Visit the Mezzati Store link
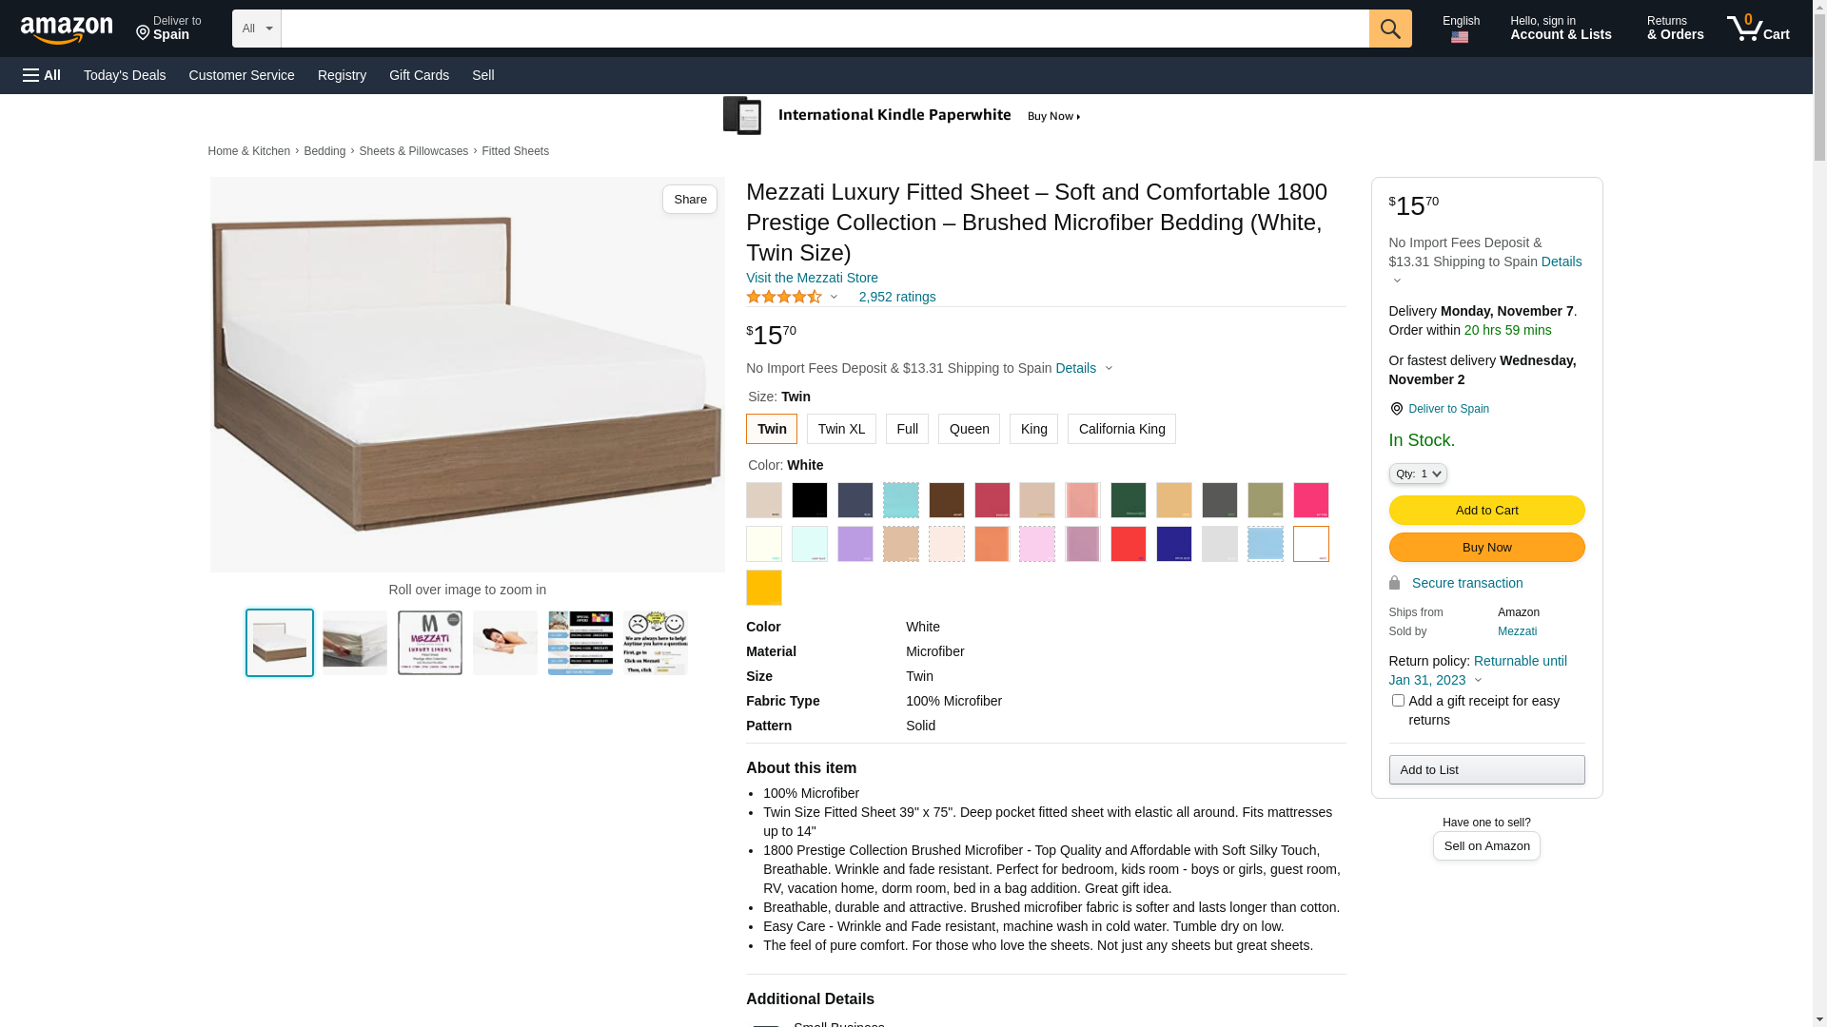Screen dimensions: 1827x1027 click(812, 278)
